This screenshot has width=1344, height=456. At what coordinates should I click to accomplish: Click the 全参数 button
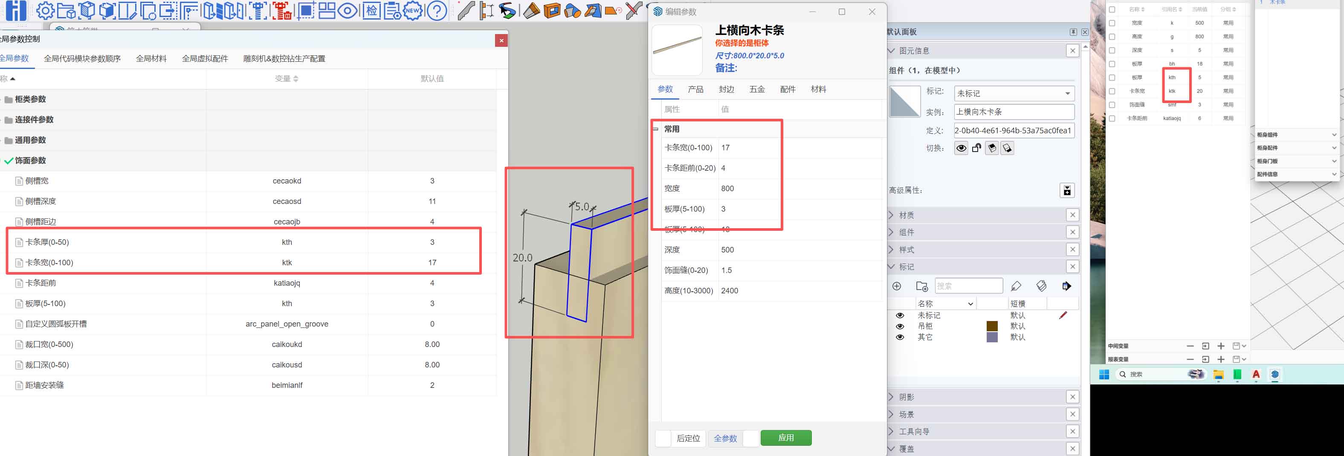pos(725,438)
